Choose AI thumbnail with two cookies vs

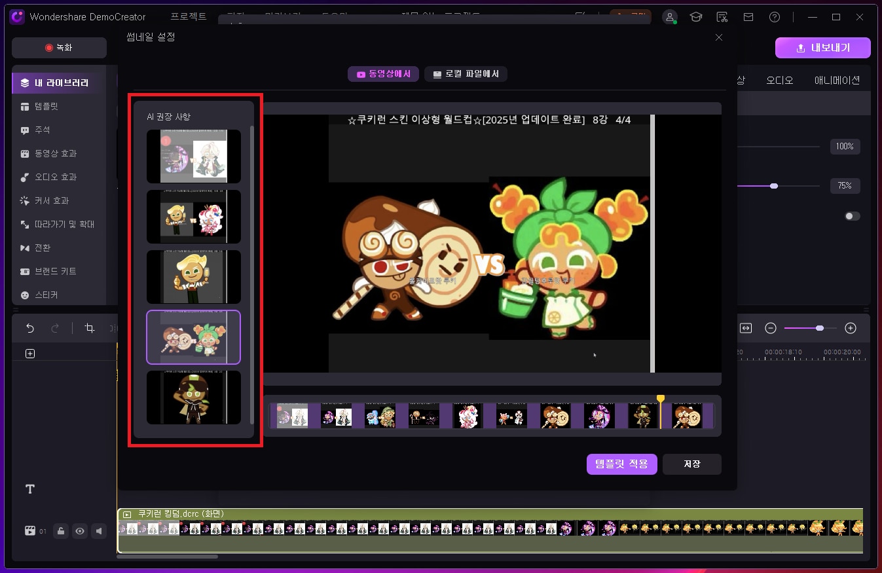(194, 217)
